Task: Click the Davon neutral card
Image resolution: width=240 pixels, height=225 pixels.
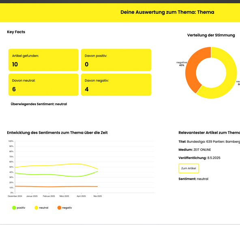Action: pos(43,85)
